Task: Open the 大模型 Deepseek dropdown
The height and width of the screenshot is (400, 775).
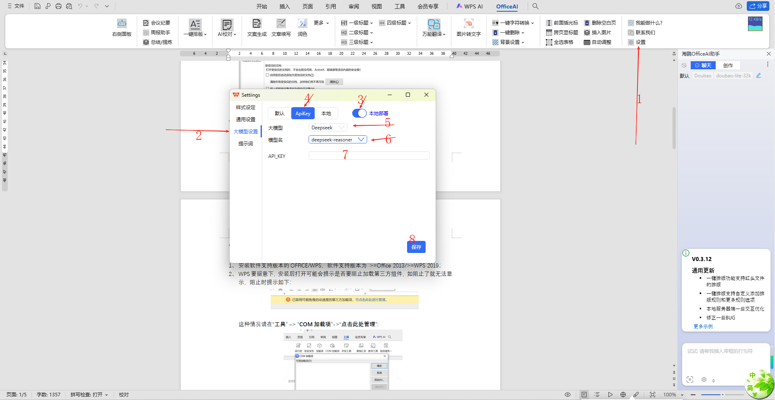Action: click(328, 128)
